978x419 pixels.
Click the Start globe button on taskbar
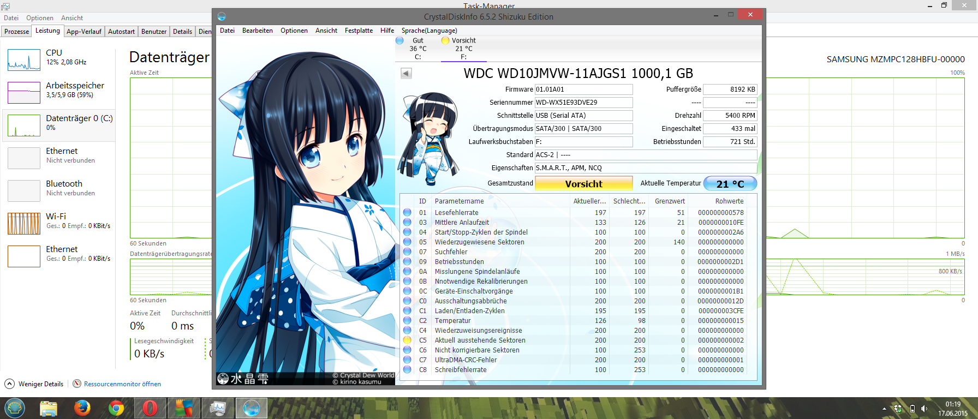15,408
